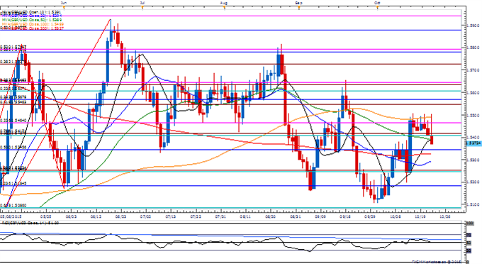The width and height of the screenshot is (482, 264).
Task: Click the 10/26 date label
Action: (x=445, y=216)
